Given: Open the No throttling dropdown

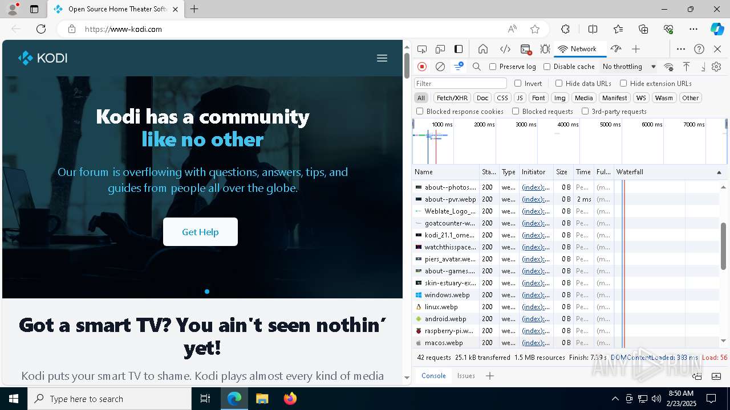Looking at the screenshot, I should click(629, 67).
